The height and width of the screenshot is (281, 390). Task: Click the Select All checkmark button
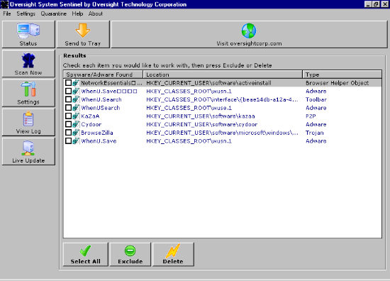pyautogui.click(x=86, y=254)
